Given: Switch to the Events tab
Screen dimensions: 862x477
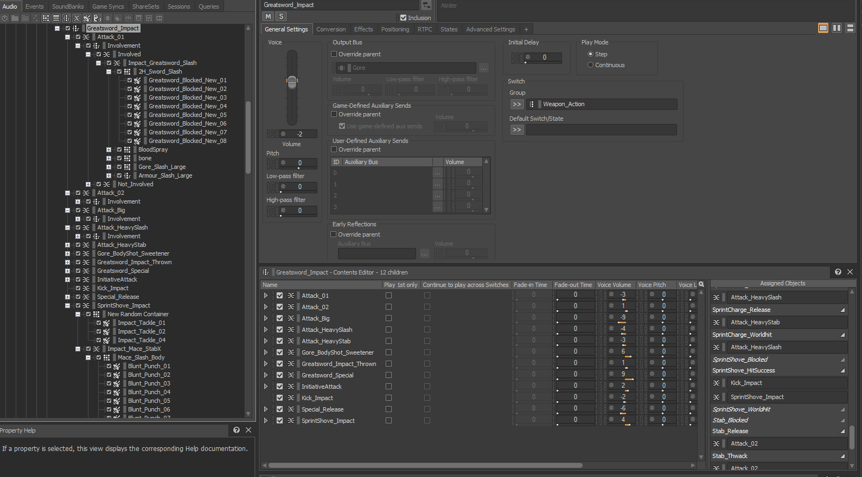Looking at the screenshot, I should tap(34, 6).
